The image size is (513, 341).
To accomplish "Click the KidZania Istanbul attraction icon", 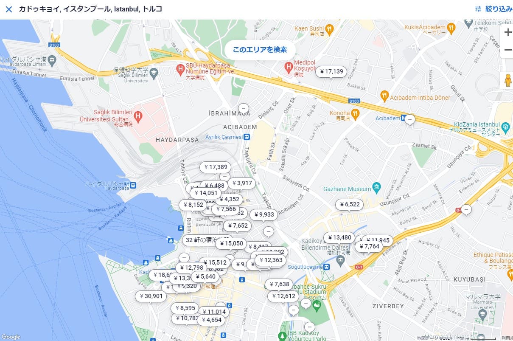I will [x=505, y=127].
